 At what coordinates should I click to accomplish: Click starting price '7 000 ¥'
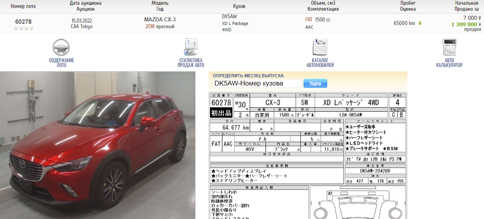coord(472,18)
